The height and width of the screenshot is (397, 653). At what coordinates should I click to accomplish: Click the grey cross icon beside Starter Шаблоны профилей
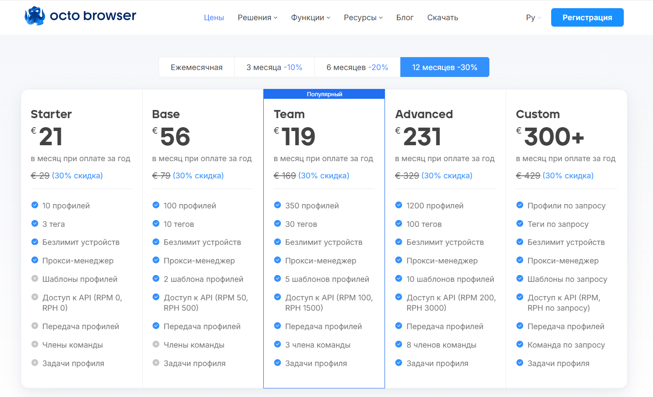(x=35, y=278)
